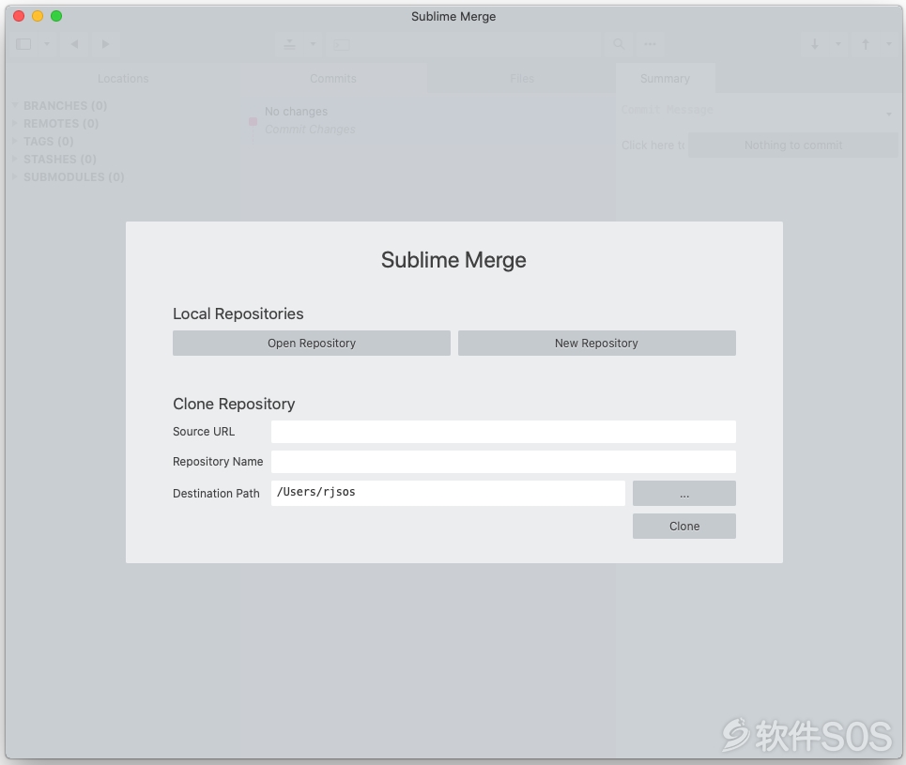Switch to the Files tab

(522, 79)
